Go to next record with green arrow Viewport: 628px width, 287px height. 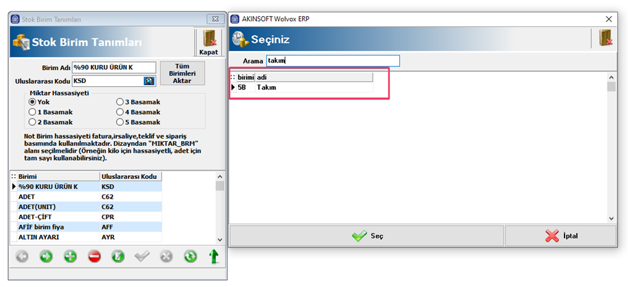tap(46, 257)
